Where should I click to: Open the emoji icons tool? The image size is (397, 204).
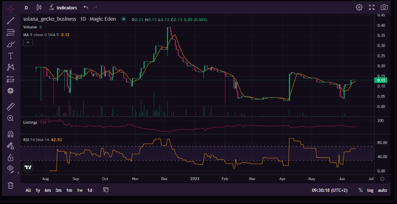(11, 90)
